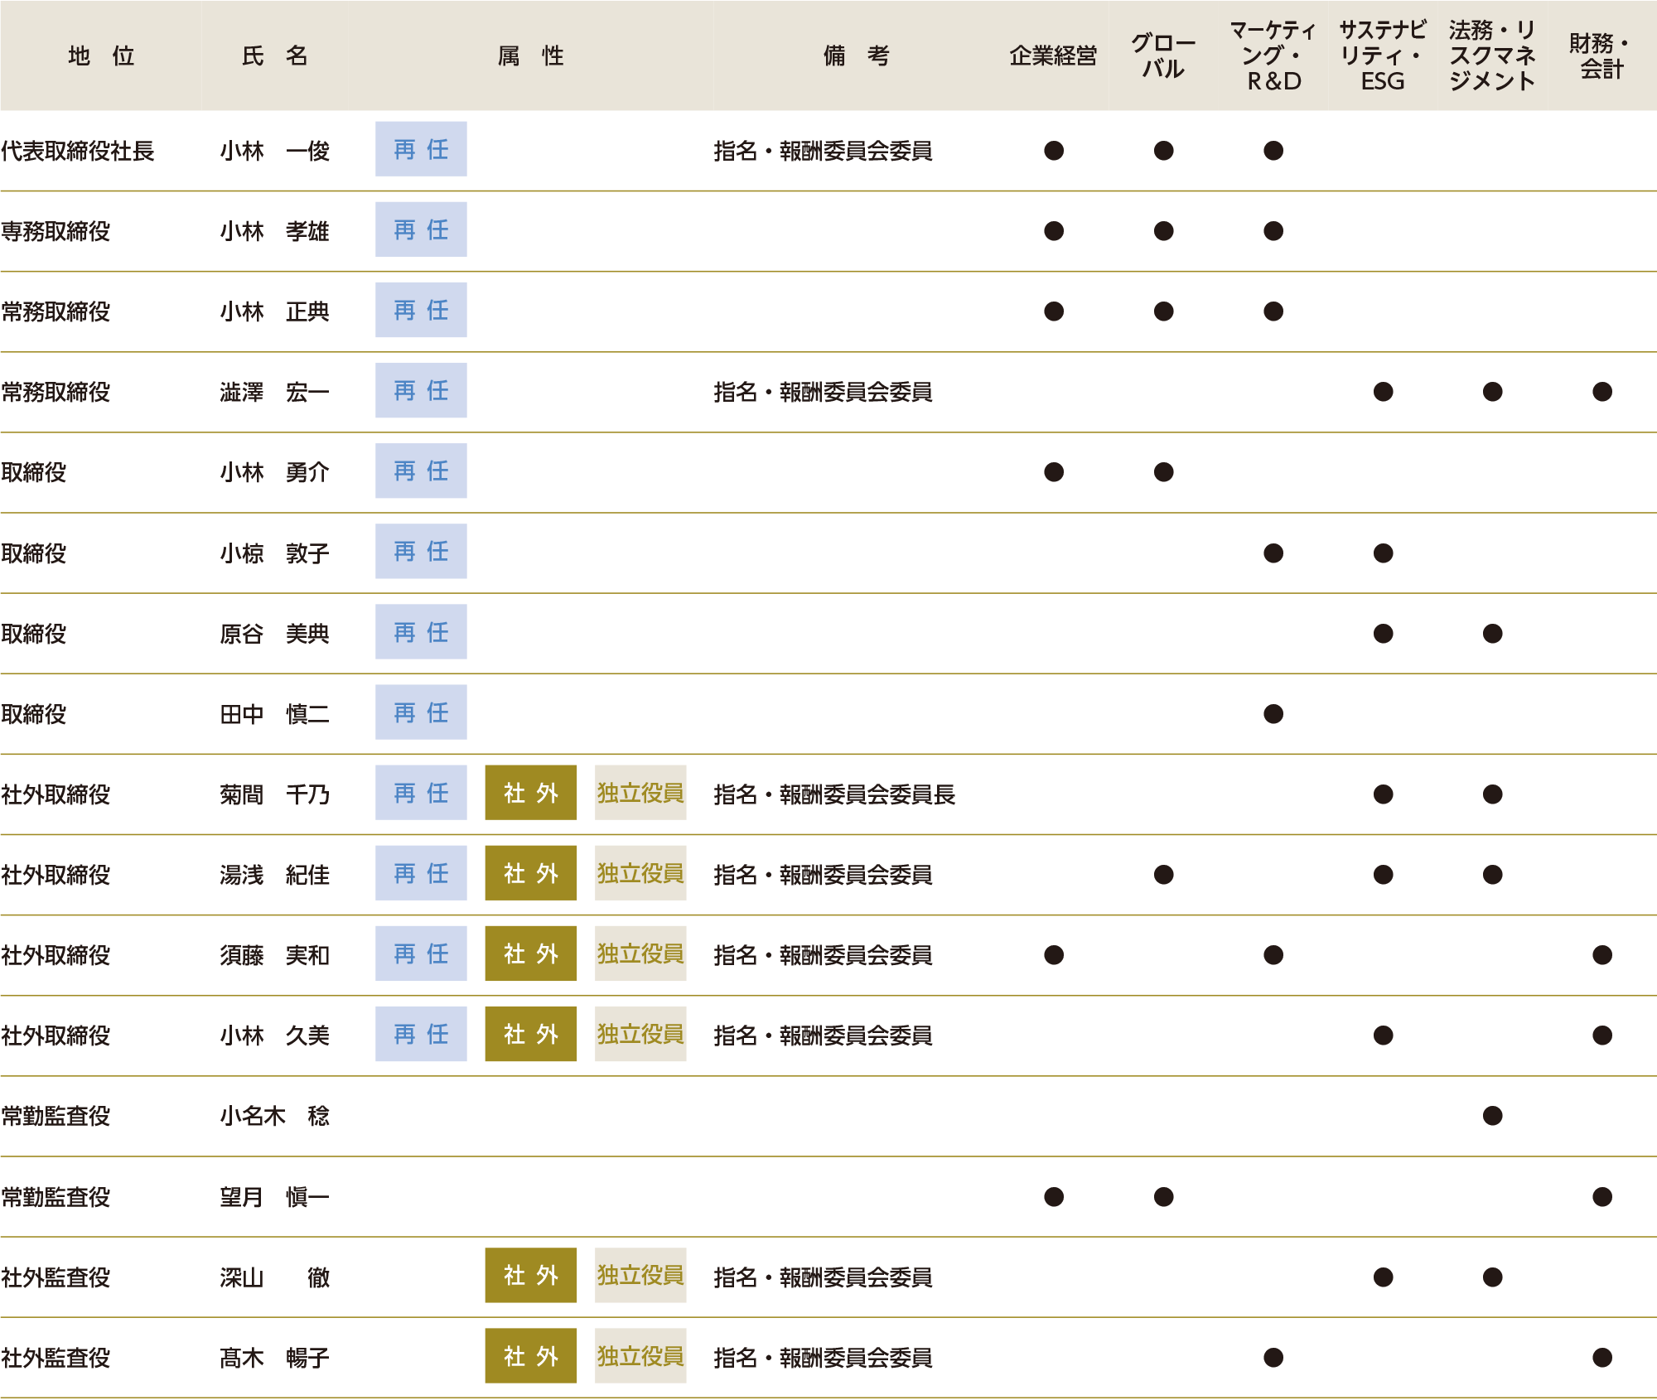The height and width of the screenshot is (1400, 1657).
Task: Click 小名木 稔's 法務・リスクマネジメント dot
Action: point(1492,1116)
